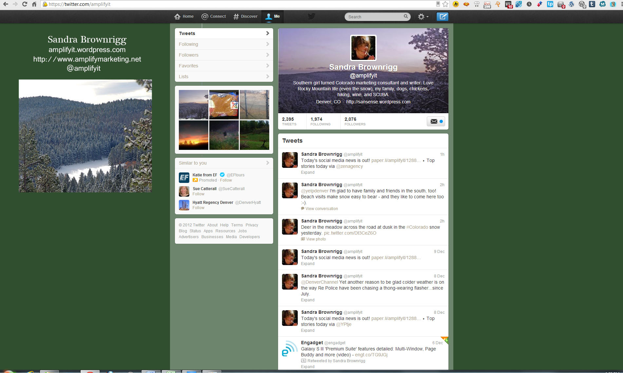This screenshot has height=373, width=623.
Task: Click the Twitter bird logo
Action: pyautogui.click(x=311, y=16)
